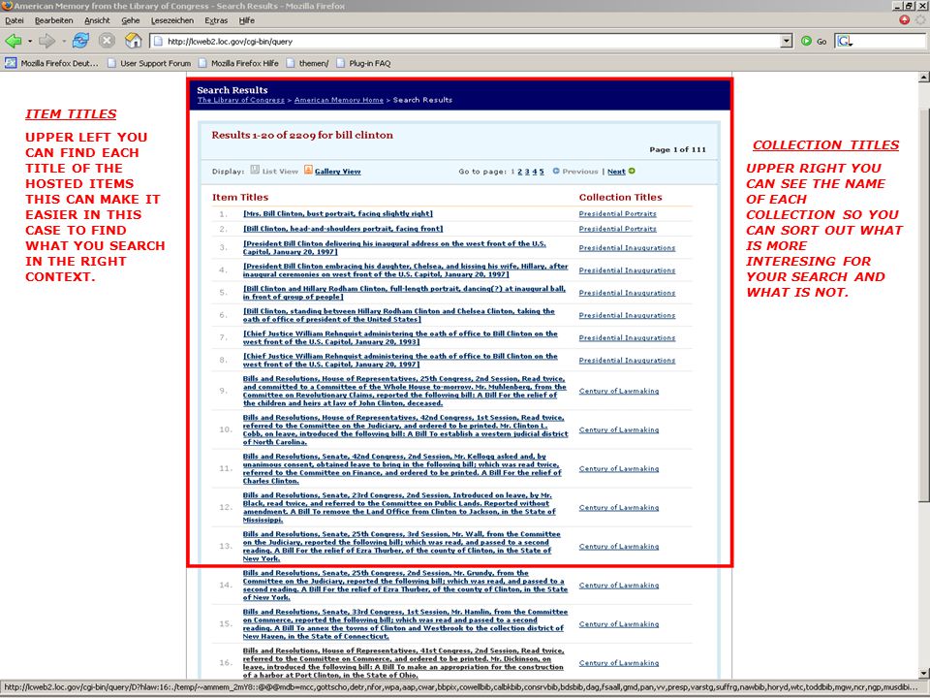Image resolution: width=930 pixels, height=698 pixels.
Task: Open the themen/ bookmark
Action: click(x=307, y=63)
